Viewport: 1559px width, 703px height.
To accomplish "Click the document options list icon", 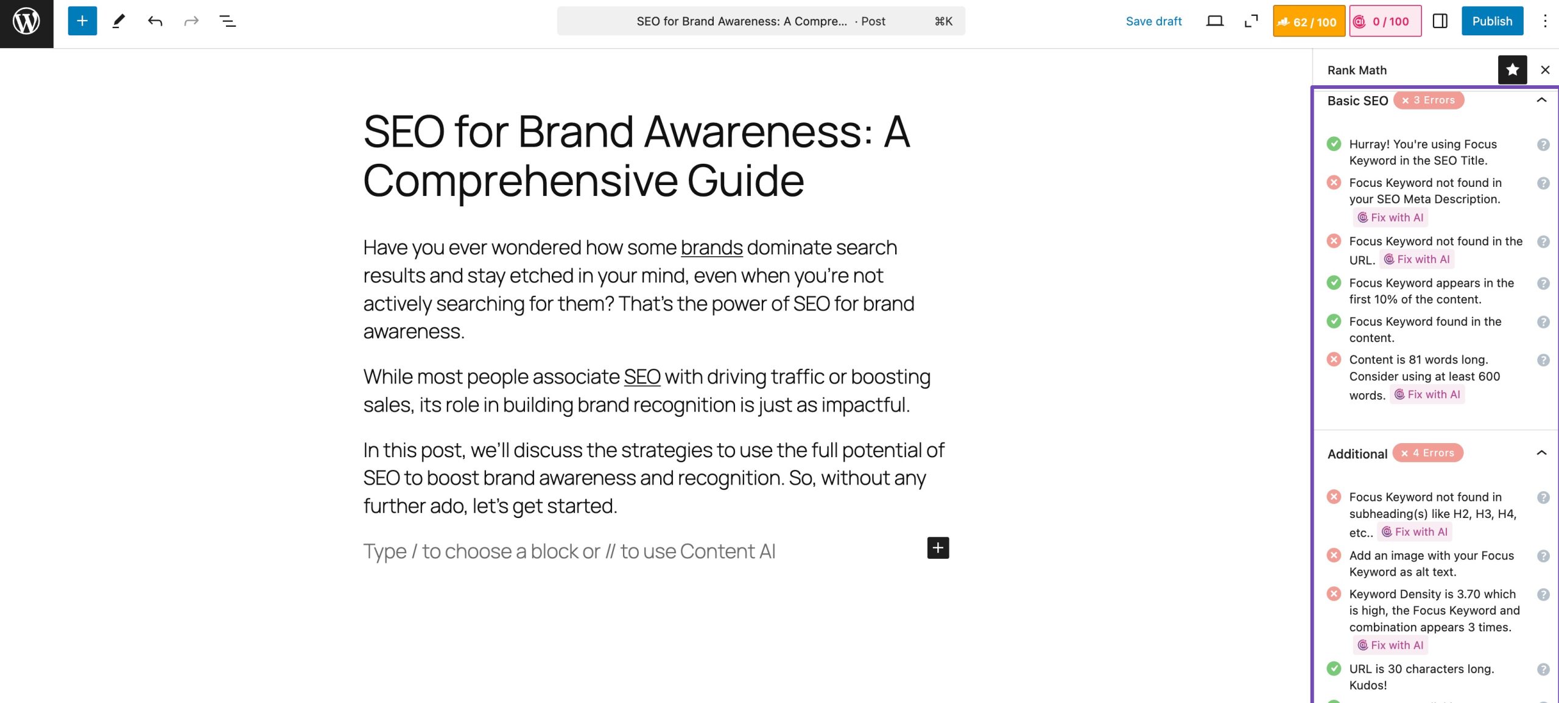I will [227, 21].
